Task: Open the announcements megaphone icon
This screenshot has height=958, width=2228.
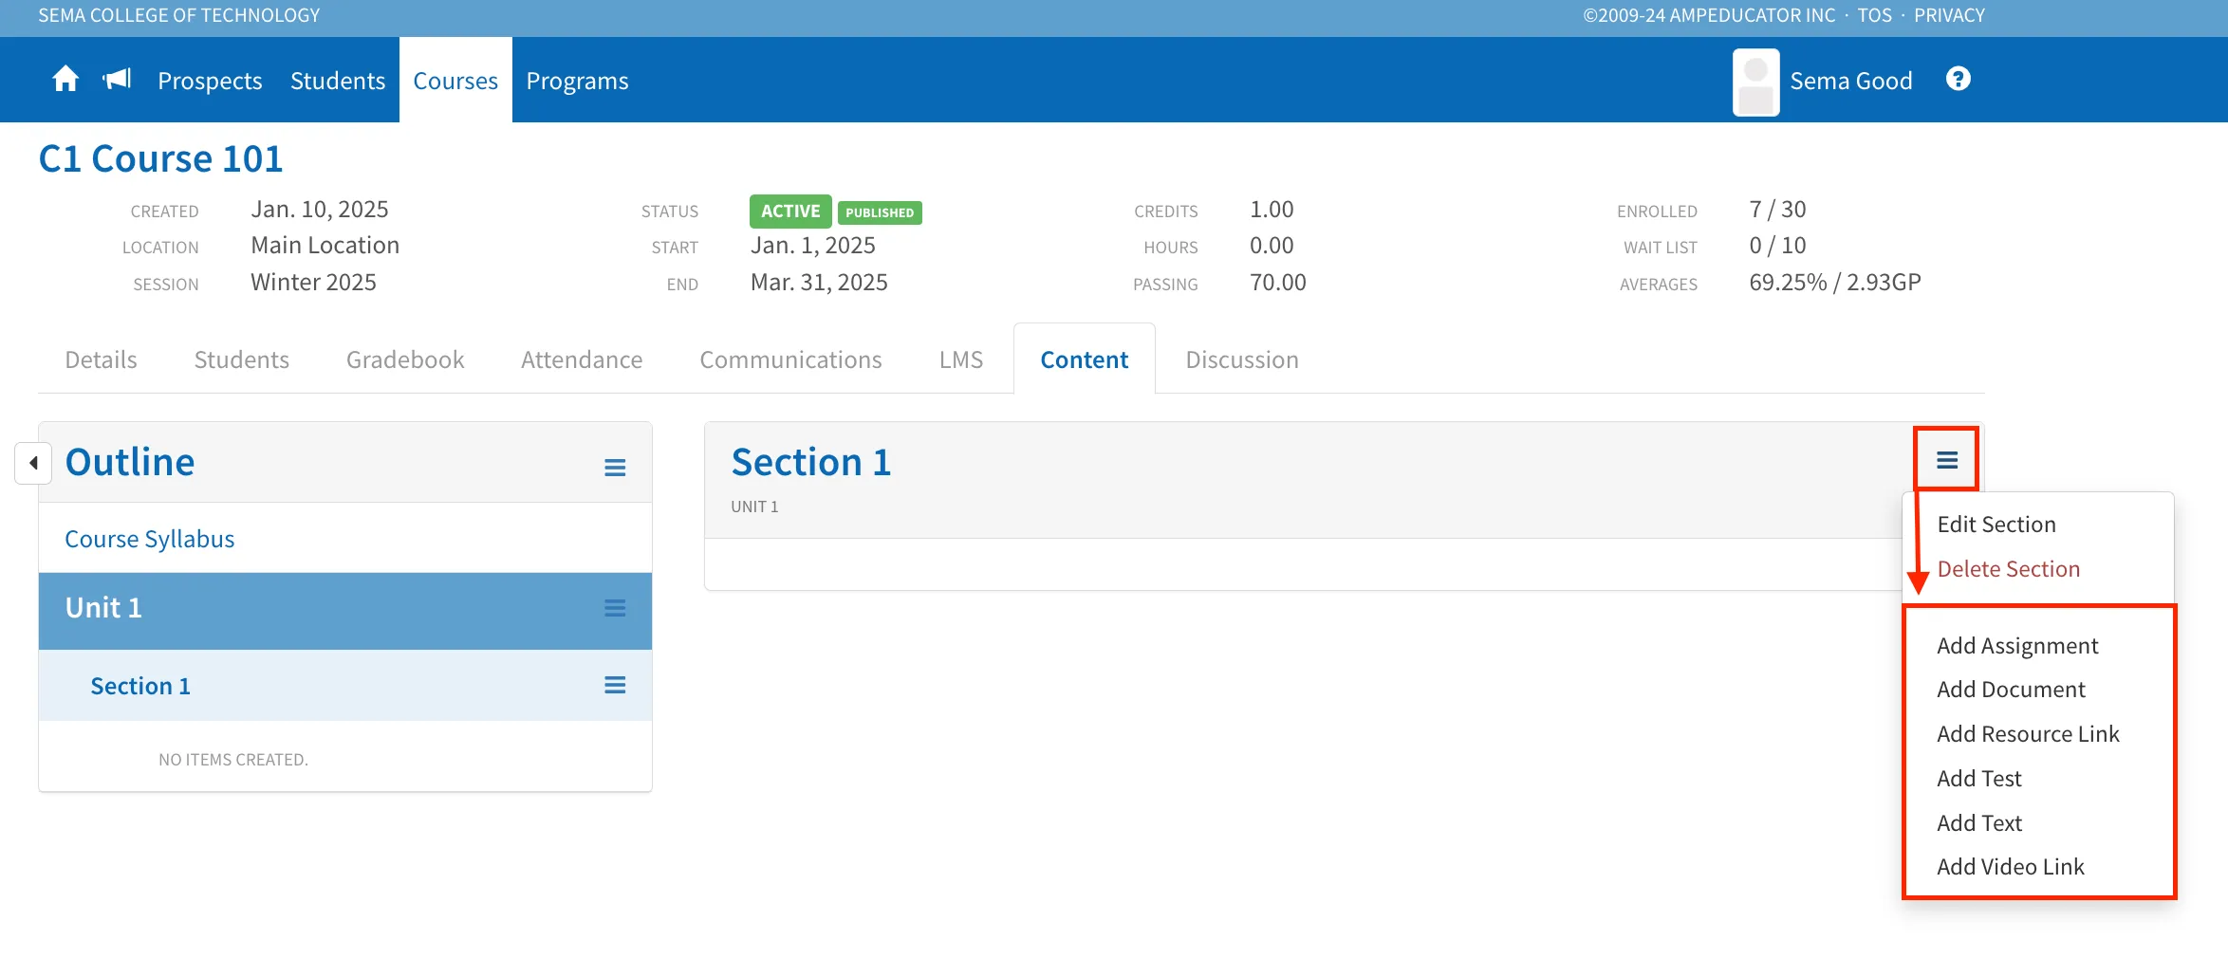Action: [117, 79]
